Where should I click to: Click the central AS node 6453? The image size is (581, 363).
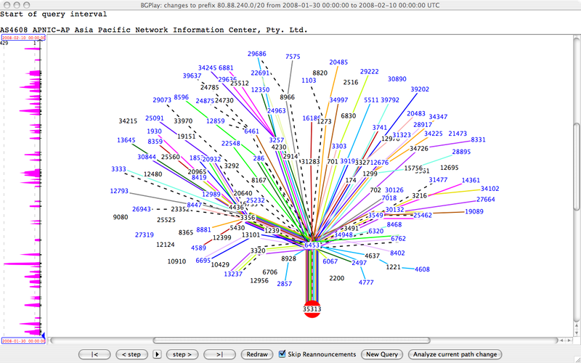312,246
